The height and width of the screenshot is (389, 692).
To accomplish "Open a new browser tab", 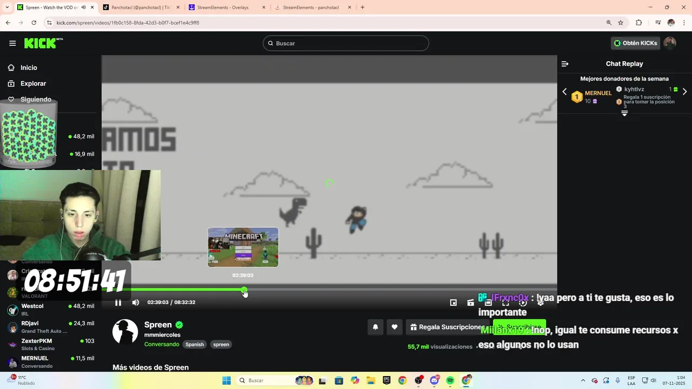I will (x=362, y=8).
